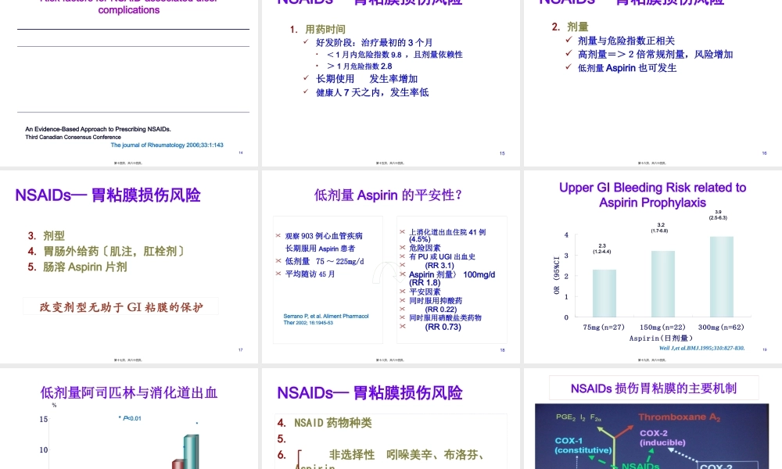The image size is (782, 469).
Task: Select the NSAIDs 损伤胃粘膜的主要机制 slide
Action: point(654,388)
